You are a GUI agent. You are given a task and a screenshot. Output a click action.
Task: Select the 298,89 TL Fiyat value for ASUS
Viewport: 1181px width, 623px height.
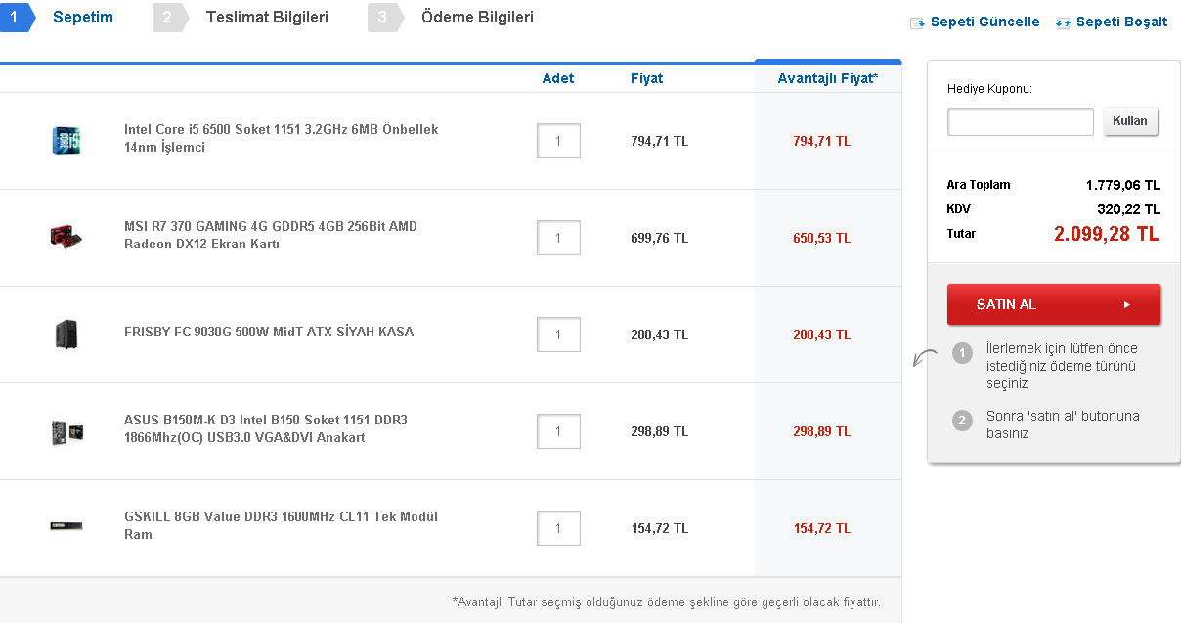[x=660, y=431]
